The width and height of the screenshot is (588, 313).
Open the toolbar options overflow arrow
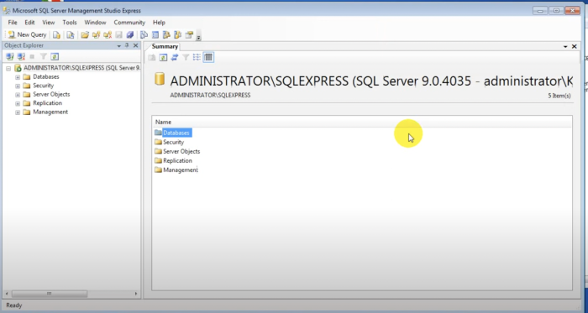199,37
